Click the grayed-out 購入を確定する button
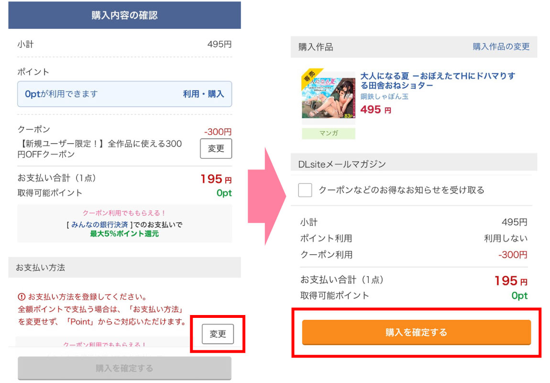Viewport: 550px width, 383px height. [124, 368]
